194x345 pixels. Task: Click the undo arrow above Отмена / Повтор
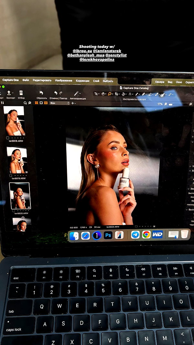[x=56, y=93]
